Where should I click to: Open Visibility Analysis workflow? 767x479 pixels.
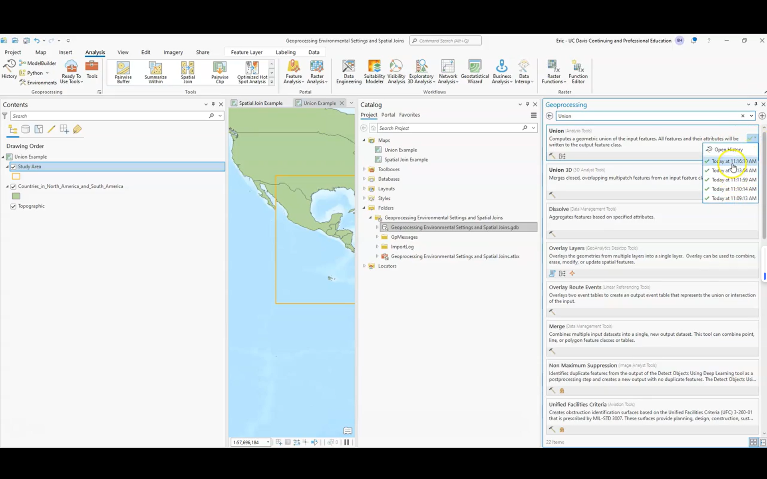tap(396, 72)
